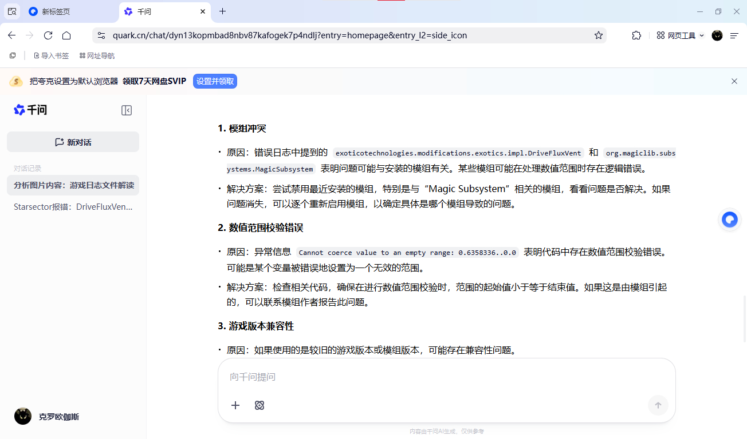The image size is (747, 439).
Task: Go to browser home page
Action: pyautogui.click(x=66, y=35)
